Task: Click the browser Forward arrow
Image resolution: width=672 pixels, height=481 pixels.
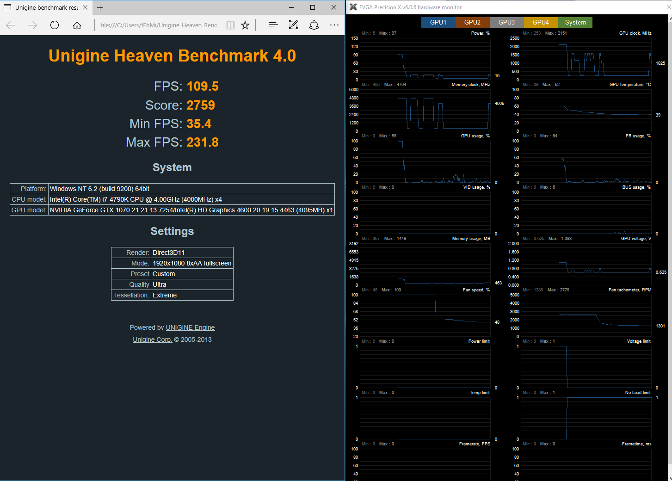Action: click(32, 25)
